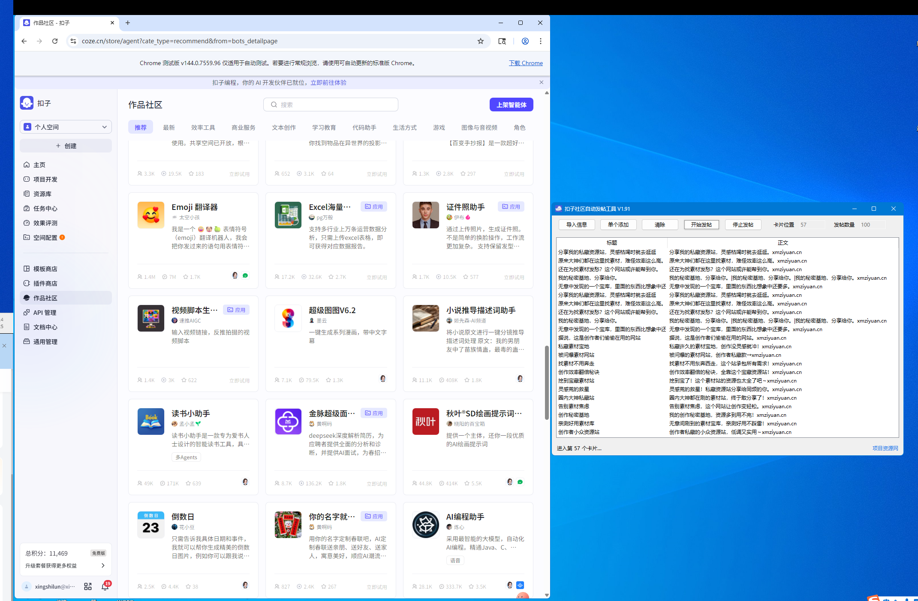Image resolution: width=918 pixels, height=601 pixels.
Task: Open the Chrome profile icon
Action: 525,41
